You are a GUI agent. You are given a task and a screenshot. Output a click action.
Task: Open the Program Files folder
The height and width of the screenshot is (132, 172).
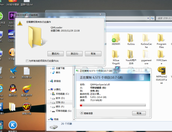click(161, 41)
